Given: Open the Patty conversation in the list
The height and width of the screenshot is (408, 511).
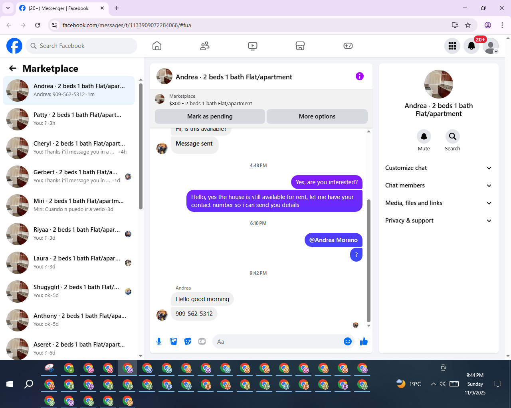Looking at the screenshot, I should (69, 119).
